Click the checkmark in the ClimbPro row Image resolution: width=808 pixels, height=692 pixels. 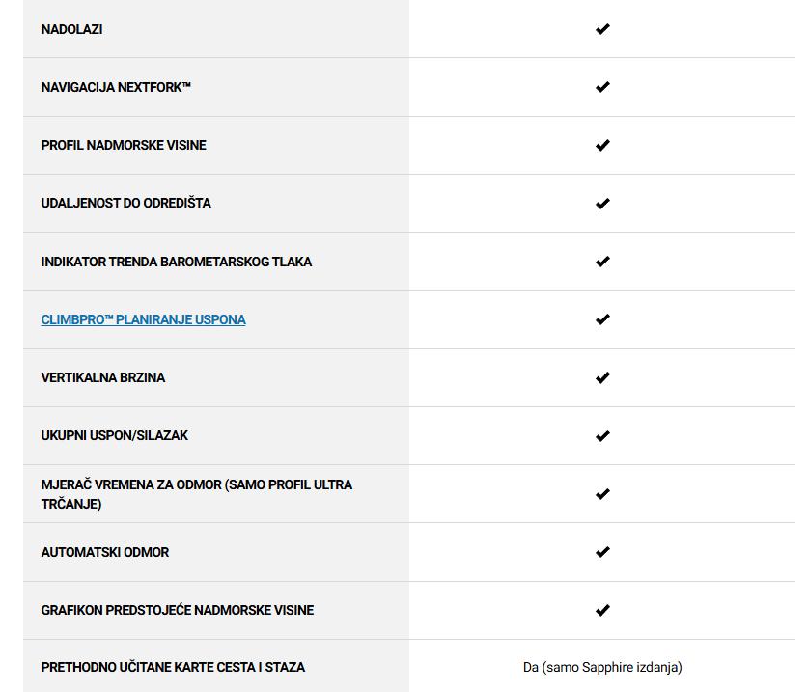[602, 319]
